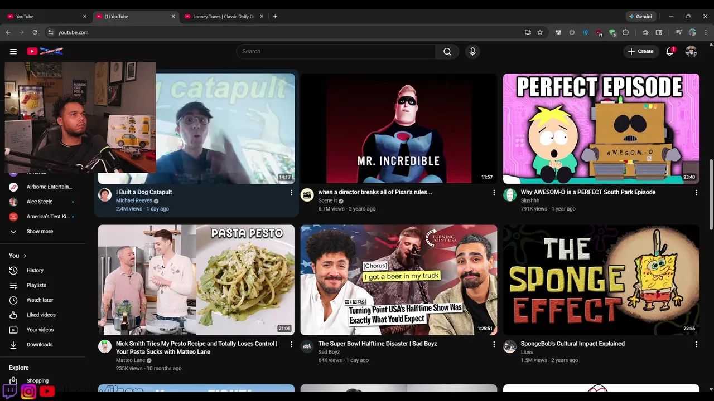Play the PERFECT EPISODE thumbnail video

pos(601,129)
